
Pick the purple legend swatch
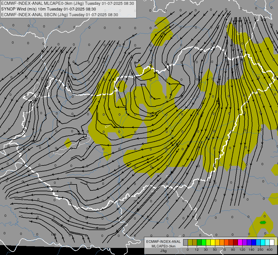coord(245,242)
